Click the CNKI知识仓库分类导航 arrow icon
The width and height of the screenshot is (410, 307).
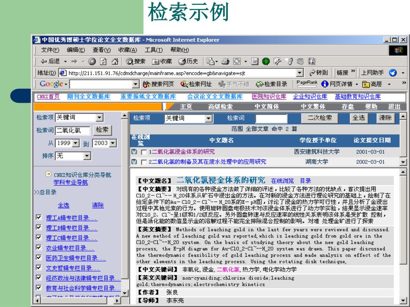tap(48, 174)
